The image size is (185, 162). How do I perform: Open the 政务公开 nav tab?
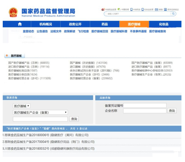[75, 24]
